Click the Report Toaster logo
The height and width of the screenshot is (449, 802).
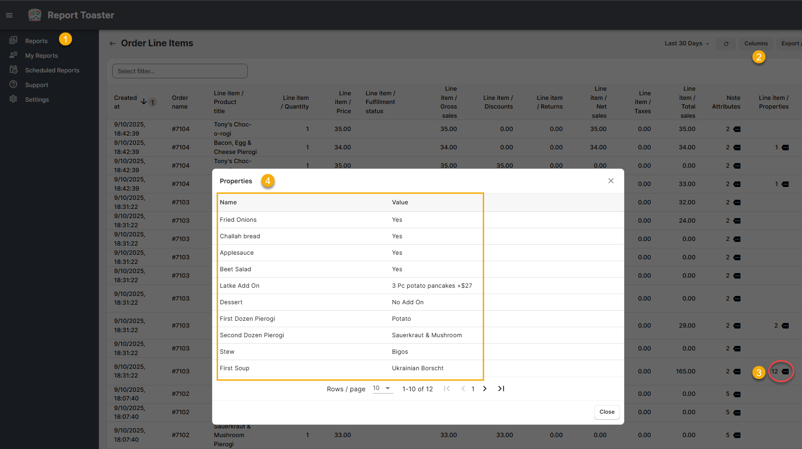[35, 15]
